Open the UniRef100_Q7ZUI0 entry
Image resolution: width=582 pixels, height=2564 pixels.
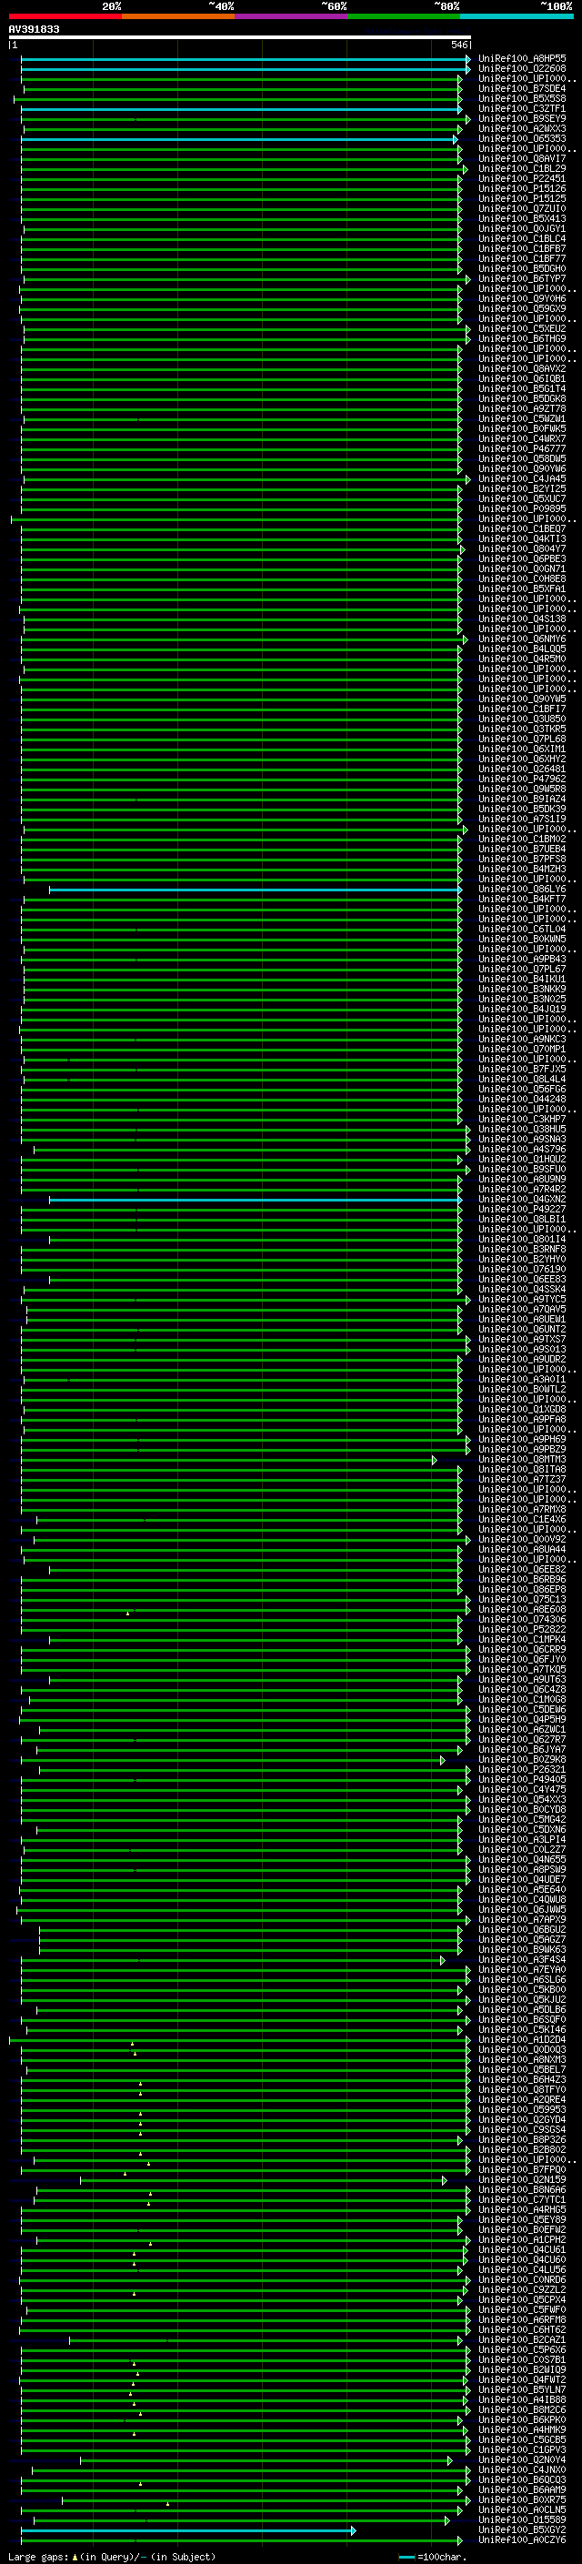point(522,208)
